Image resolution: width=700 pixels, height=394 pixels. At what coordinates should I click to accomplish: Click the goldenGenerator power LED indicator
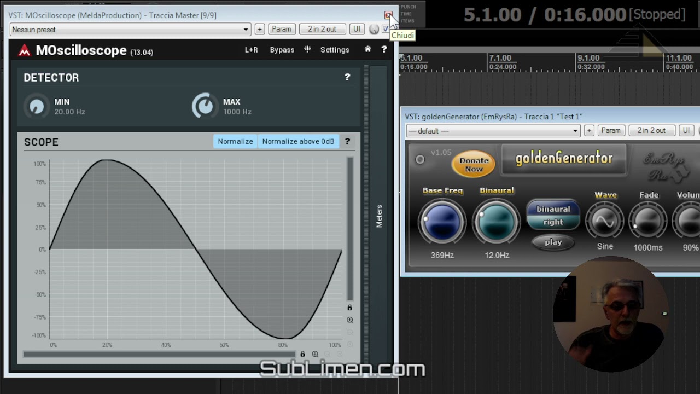(x=420, y=159)
